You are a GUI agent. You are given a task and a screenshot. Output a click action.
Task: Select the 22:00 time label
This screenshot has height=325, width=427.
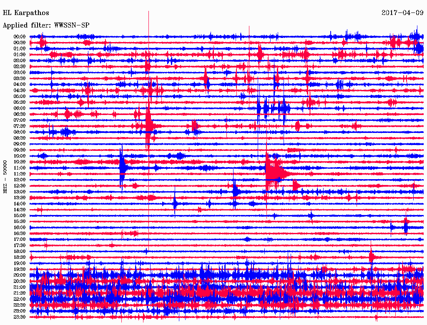(x=20, y=299)
